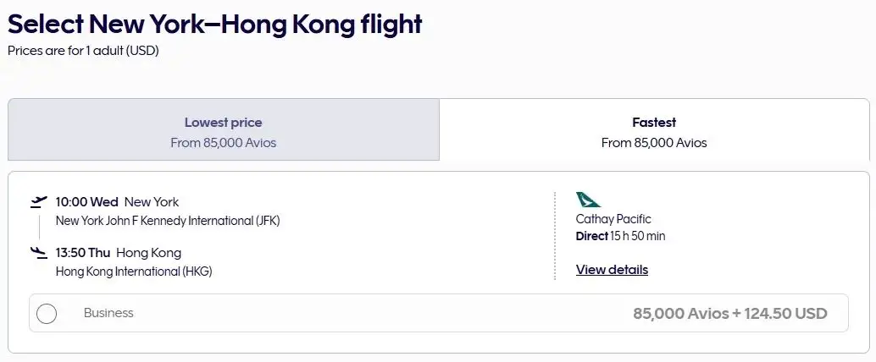876x362 pixels.
Task: Click From 85,000 Avios under Lowest price
Action: [224, 143]
